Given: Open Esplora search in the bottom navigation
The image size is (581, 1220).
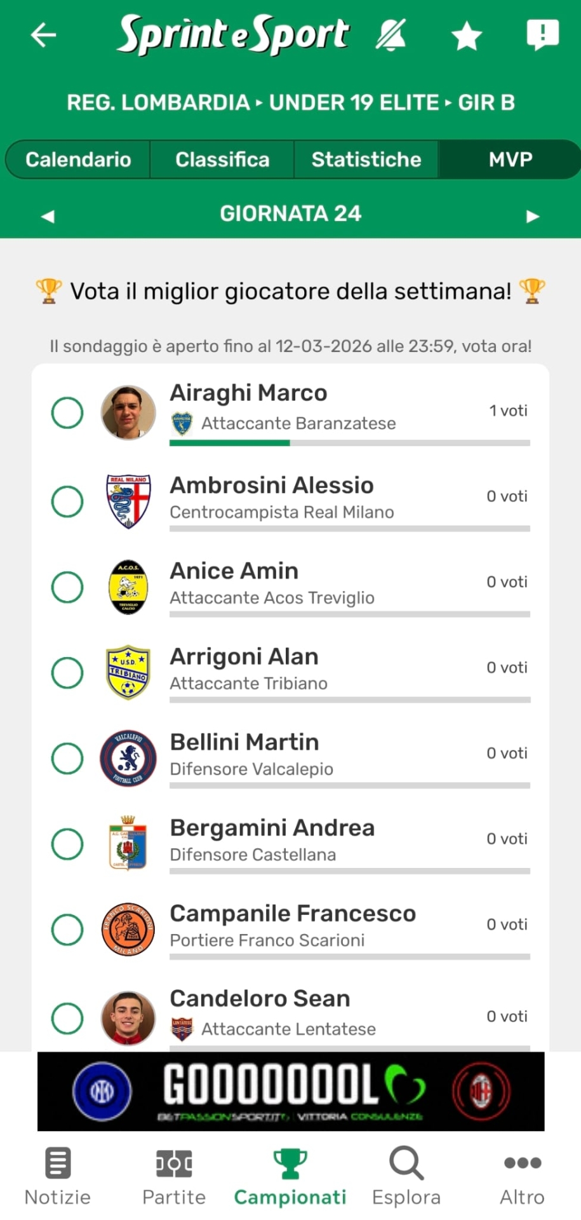Looking at the screenshot, I should tap(406, 1176).
